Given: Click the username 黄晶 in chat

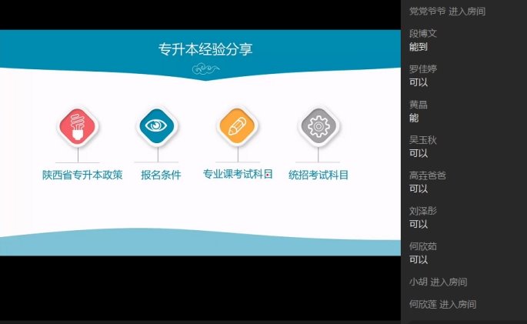Looking at the screenshot, I should click(419, 105).
